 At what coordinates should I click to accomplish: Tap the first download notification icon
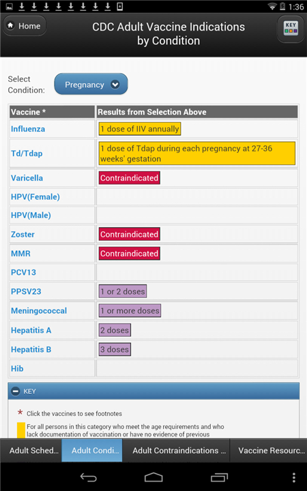coord(22,6)
